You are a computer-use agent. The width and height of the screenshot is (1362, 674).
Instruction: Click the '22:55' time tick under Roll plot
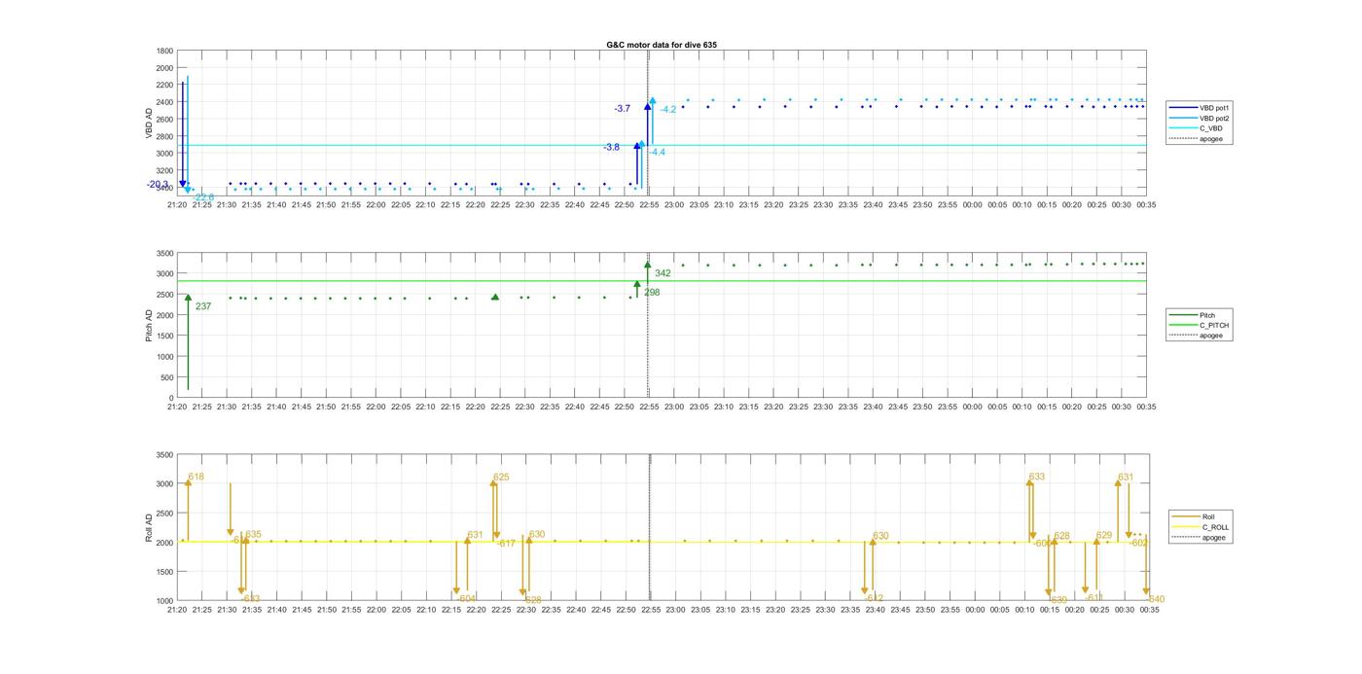[650, 610]
